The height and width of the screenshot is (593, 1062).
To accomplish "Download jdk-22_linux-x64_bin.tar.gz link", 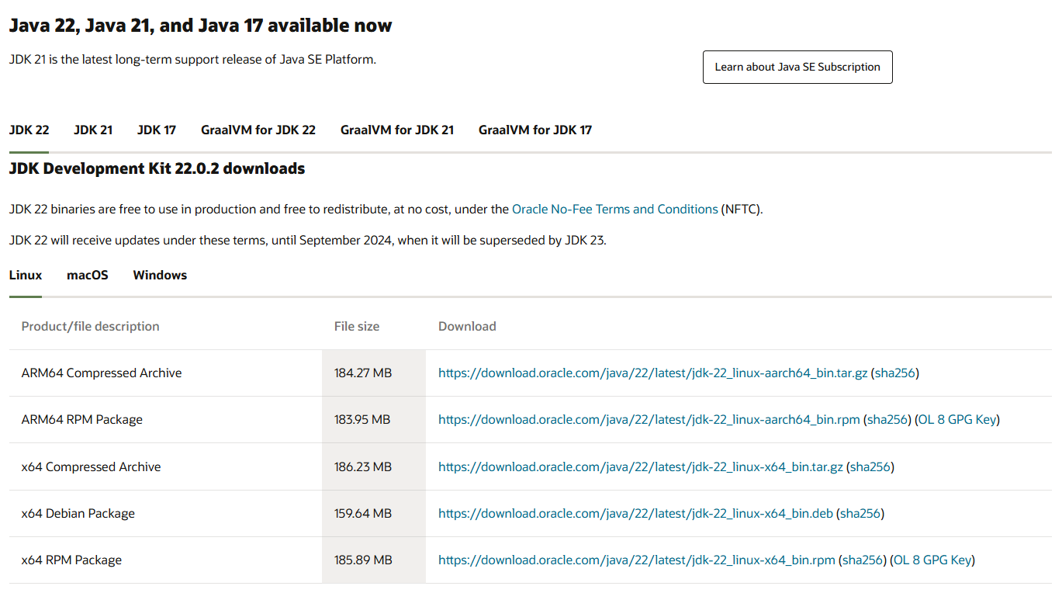I will (x=641, y=467).
